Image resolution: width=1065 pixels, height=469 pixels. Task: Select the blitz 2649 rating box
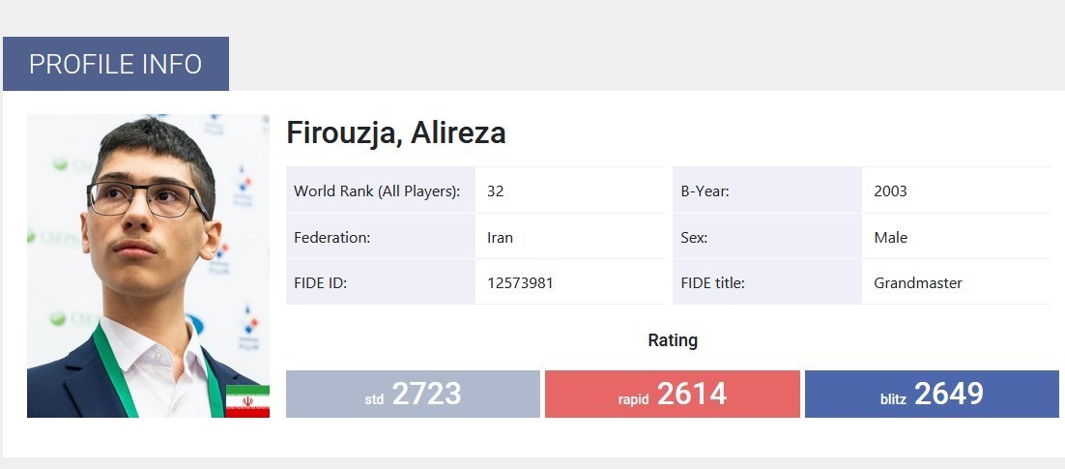[x=932, y=394]
